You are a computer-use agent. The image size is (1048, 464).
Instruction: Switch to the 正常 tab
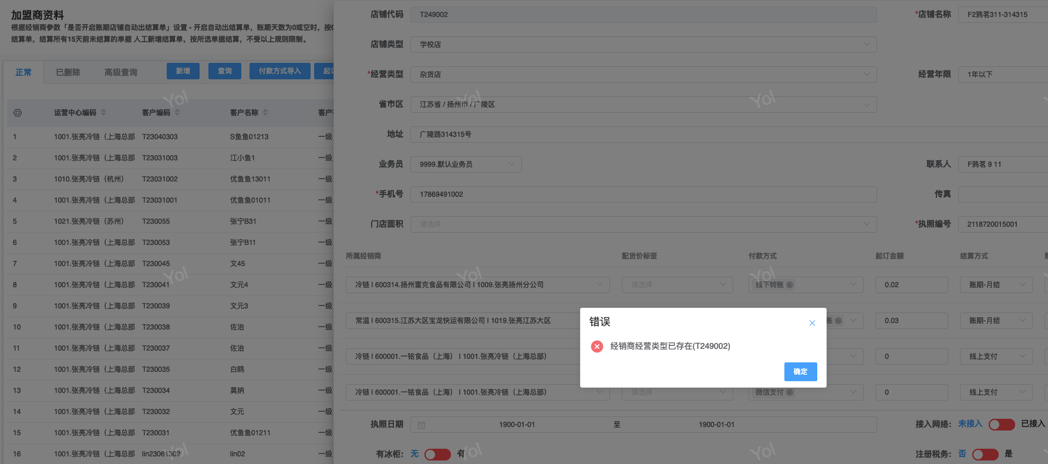[23, 72]
